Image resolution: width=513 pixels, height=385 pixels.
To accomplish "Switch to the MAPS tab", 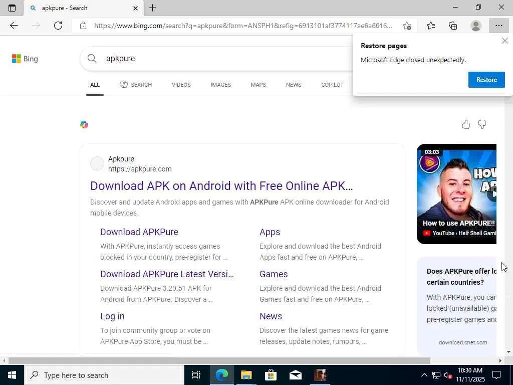I will pyautogui.click(x=259, y=85).
